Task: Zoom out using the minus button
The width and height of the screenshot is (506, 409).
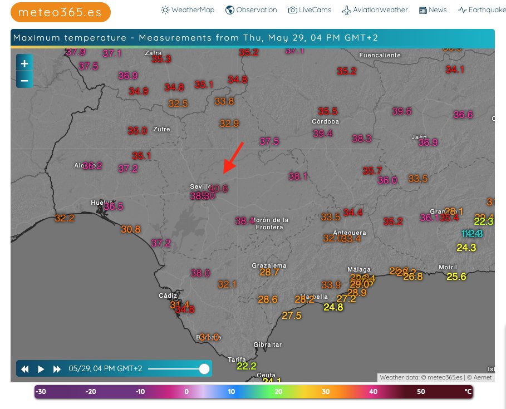Action: tap(24, 80)
